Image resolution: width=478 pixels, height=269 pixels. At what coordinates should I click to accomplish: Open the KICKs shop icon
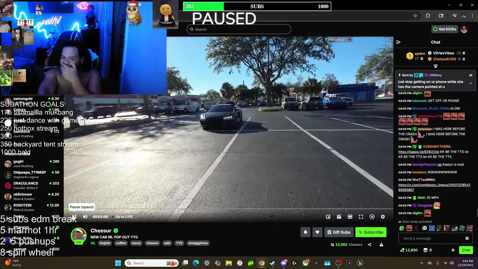pyautogui.click(x=425, y=250)
